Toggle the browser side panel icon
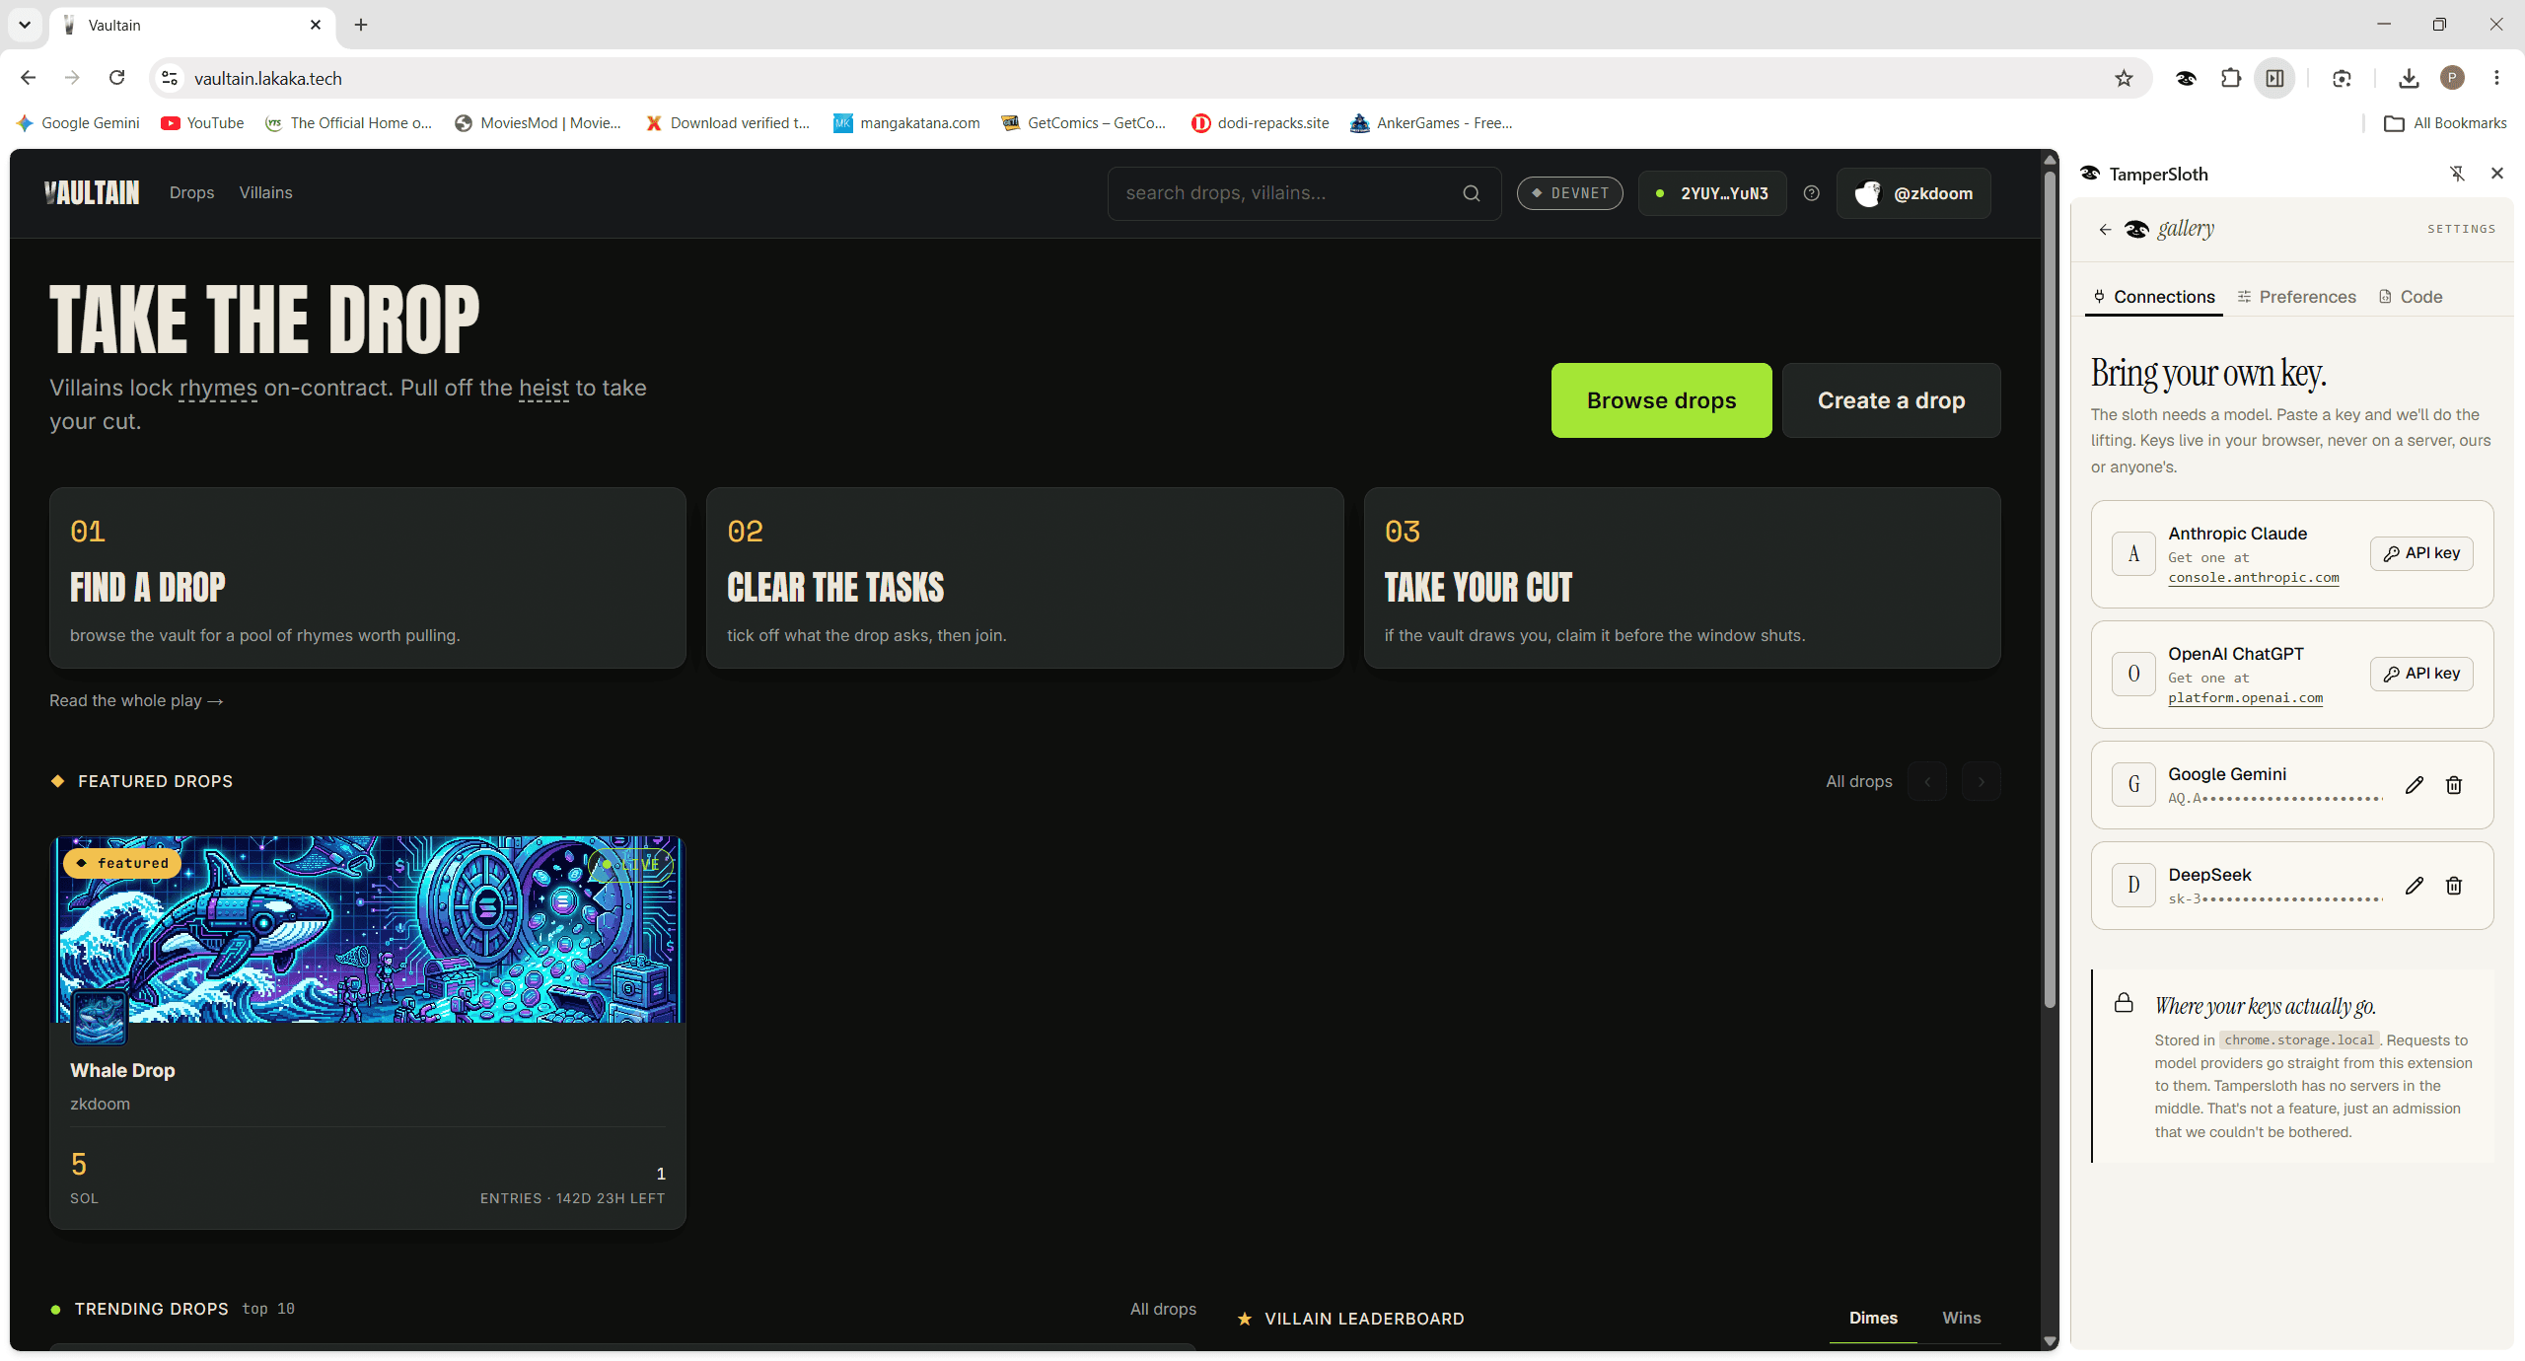 coord(2274,78)
